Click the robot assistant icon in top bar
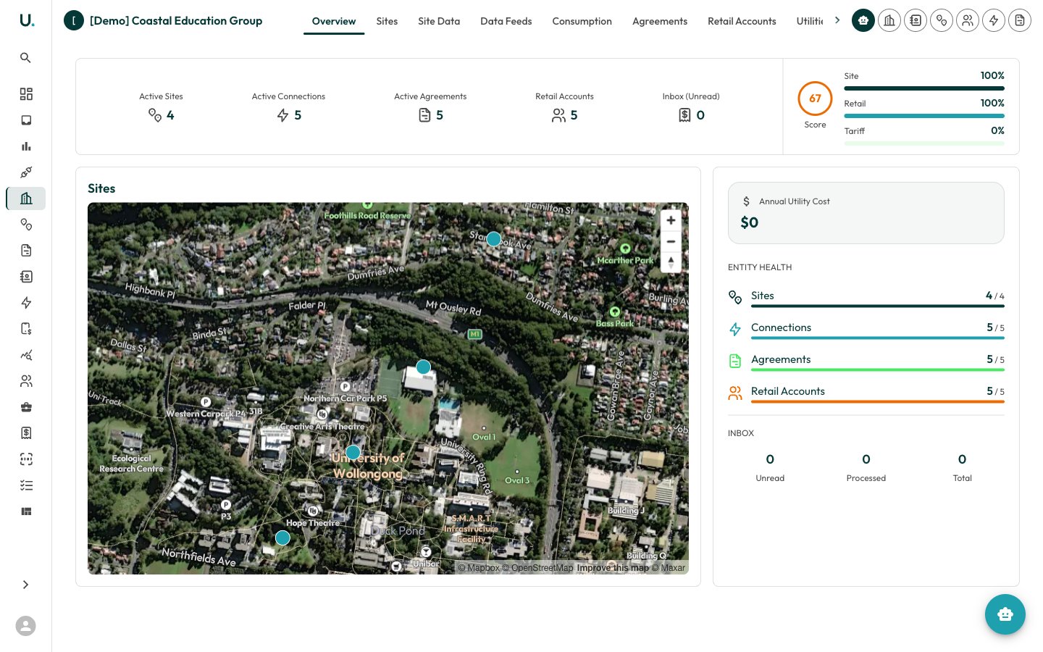1043x652 pixels. pyautogui.click(x=863, y=21)
